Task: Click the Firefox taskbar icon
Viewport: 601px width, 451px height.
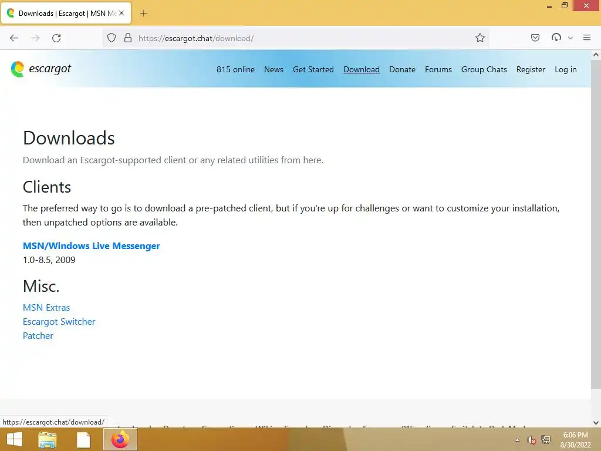Action: [x=120, y=439]
